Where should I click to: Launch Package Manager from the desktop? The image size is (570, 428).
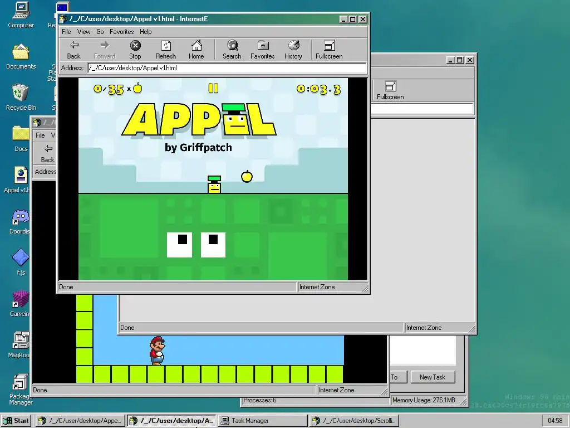click(21, 390)
